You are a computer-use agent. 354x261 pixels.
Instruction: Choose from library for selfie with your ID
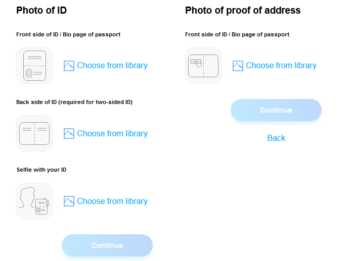(x=112, y=201)
